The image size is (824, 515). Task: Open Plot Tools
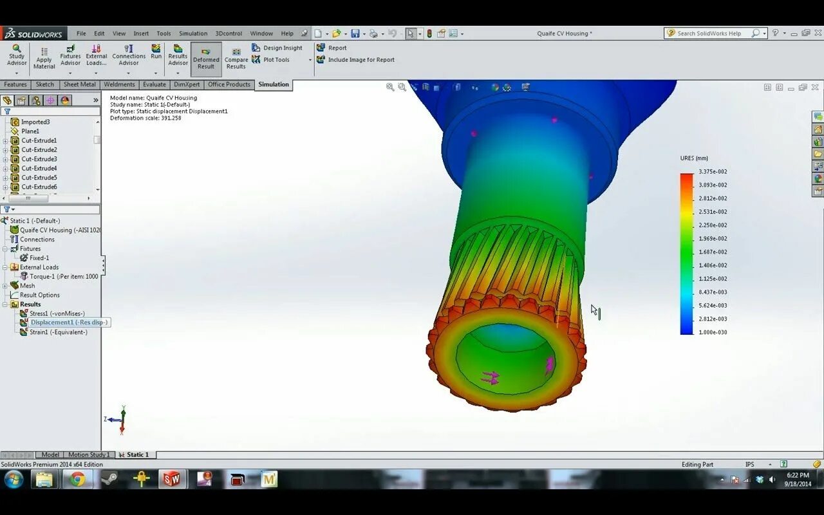pyautogui.click(x=271, y=60)
